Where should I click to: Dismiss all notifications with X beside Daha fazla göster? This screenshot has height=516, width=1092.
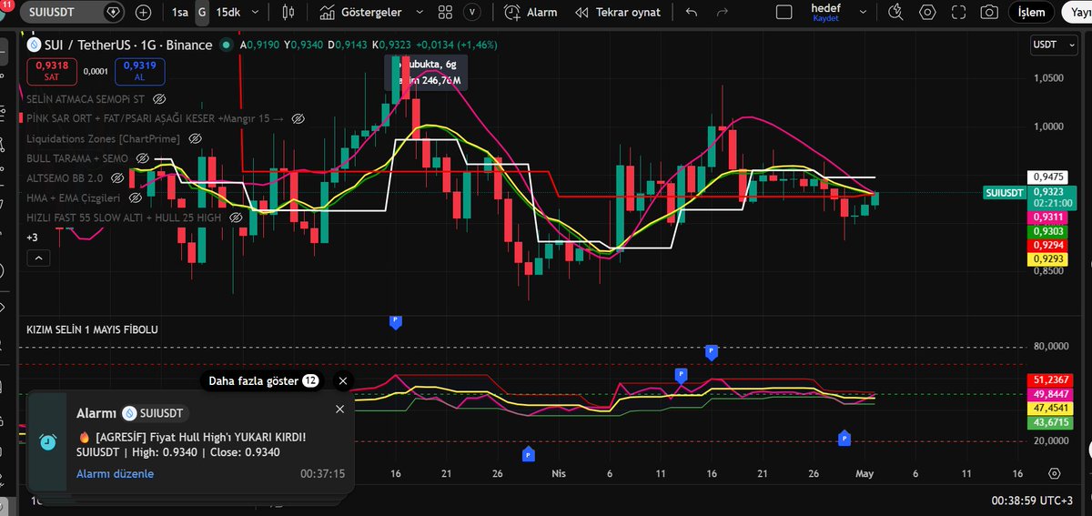click(342, 380)
